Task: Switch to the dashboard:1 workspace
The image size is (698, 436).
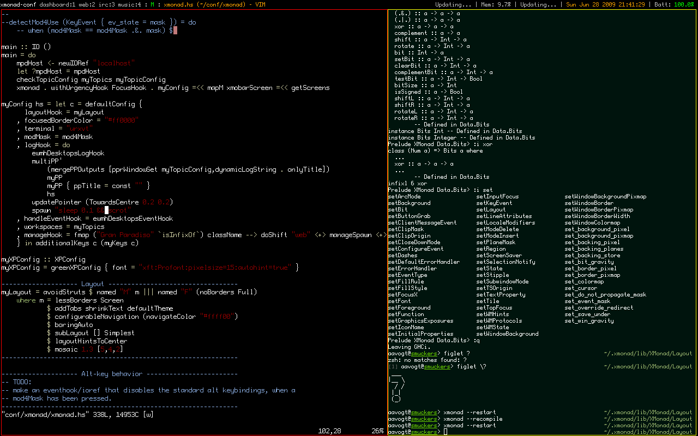Action: click(57, 4)
